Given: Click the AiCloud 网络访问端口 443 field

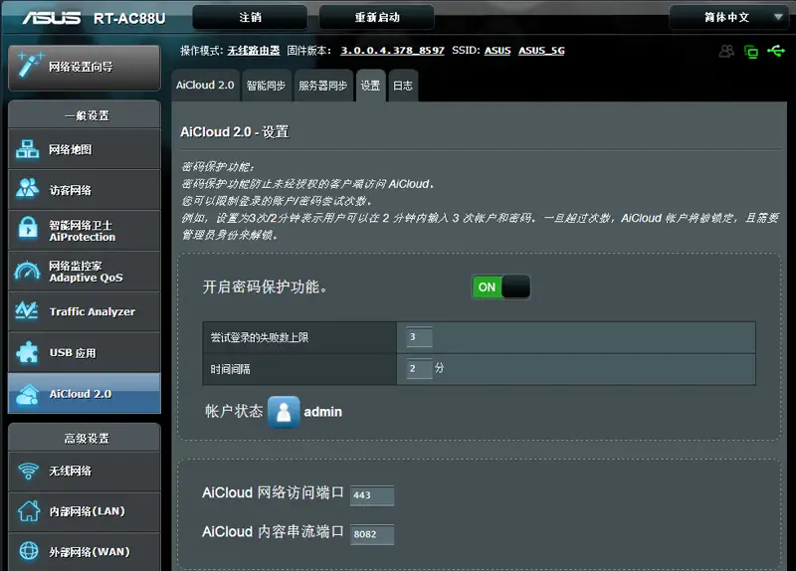Looking at the screenshot, I should 372,495.
